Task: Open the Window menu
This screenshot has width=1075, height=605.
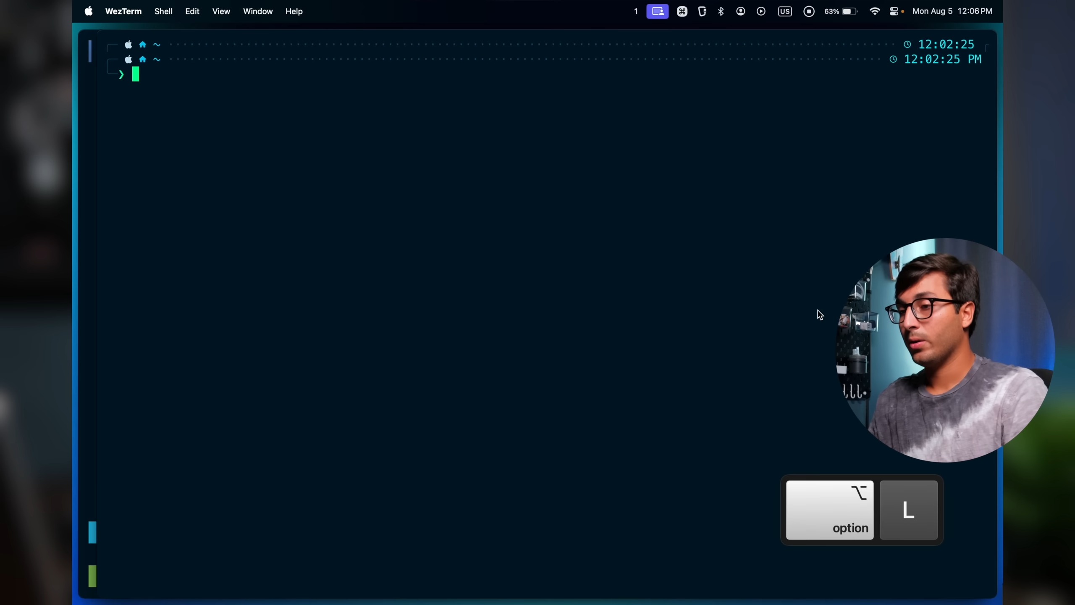Action: 258,11
